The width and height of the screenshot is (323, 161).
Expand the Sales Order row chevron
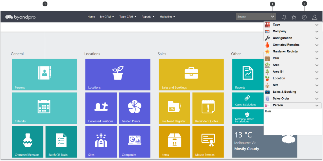(317, 99)
